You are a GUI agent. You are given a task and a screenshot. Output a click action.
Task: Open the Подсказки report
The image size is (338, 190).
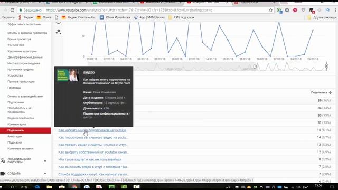pyautogui.click(x=14, y=142)
